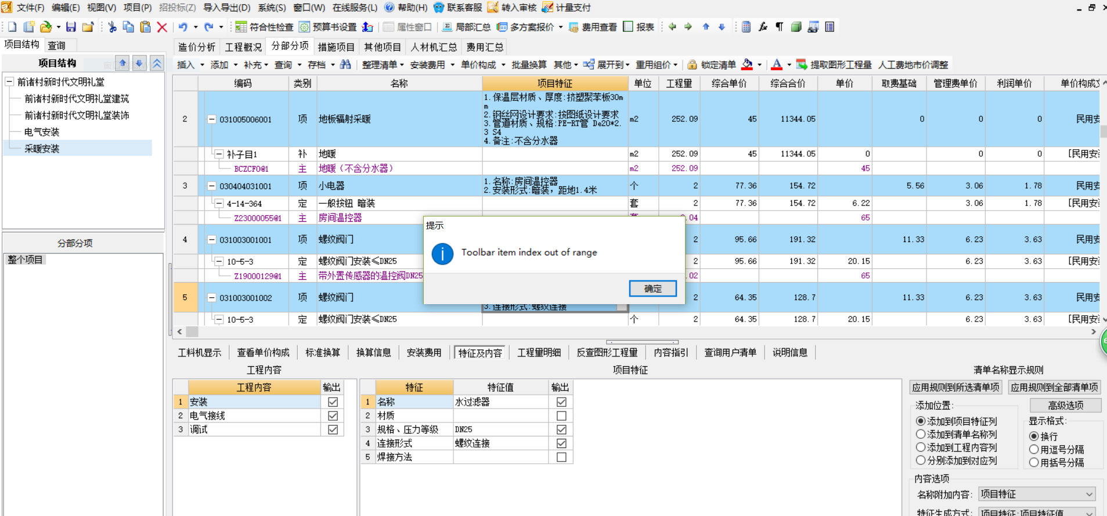Pick red font color A swatch
This screenshot has height=516, width=1107.
point(777,64)
